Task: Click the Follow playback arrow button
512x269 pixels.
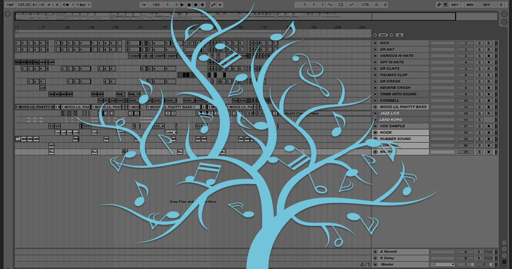Action: (x=143, y=4)
